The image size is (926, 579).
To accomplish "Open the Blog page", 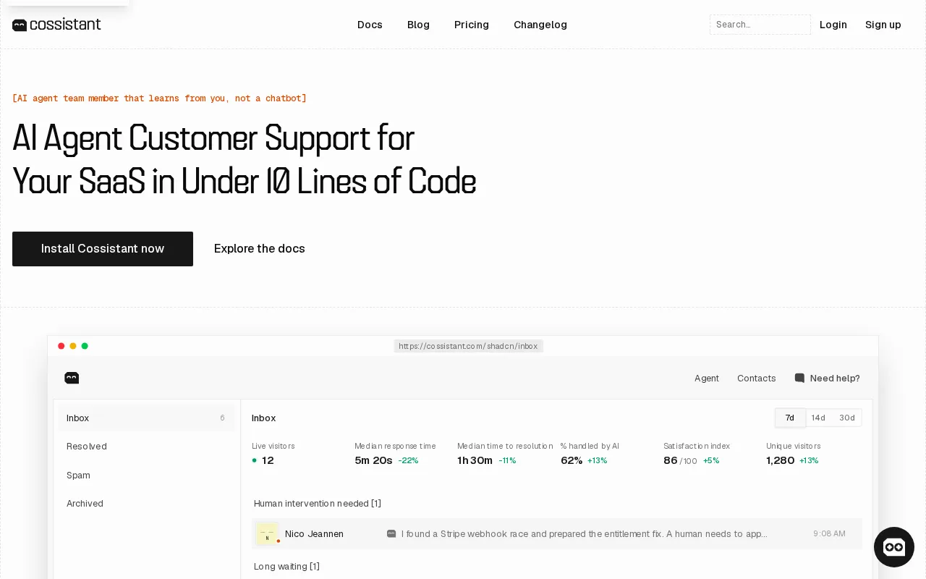I will pos(418,25).
